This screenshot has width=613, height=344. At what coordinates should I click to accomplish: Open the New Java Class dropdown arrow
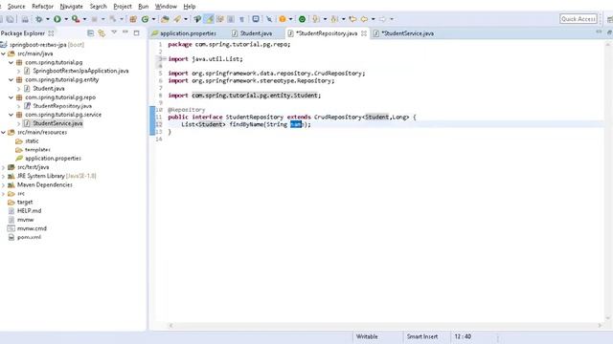(153, 19)
